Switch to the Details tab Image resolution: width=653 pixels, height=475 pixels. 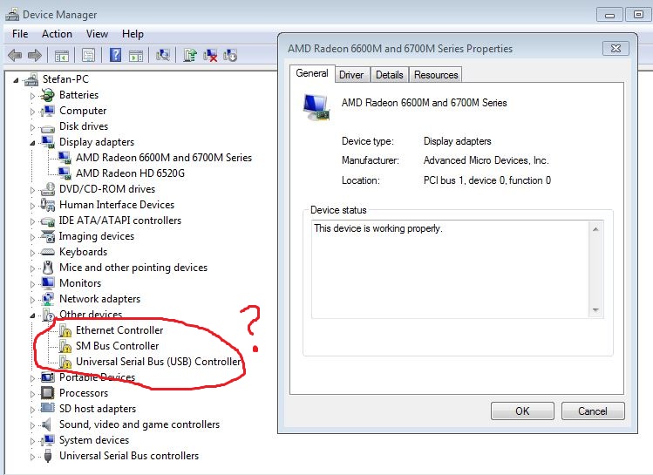390,74
